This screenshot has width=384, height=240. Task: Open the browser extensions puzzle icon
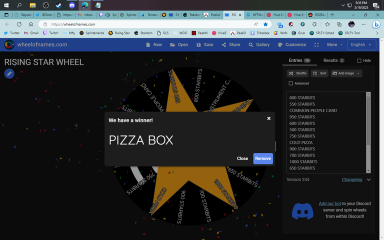click(314, 24)
